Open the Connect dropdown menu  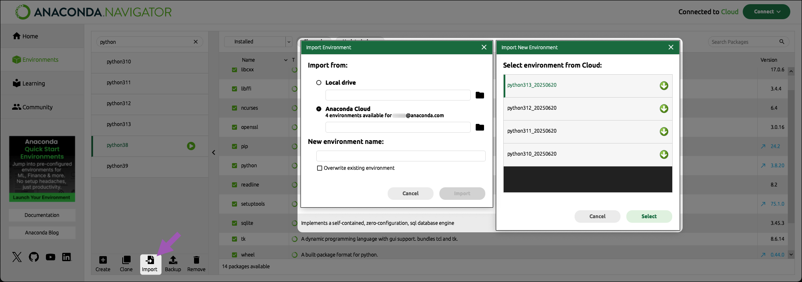click(767, 12)
